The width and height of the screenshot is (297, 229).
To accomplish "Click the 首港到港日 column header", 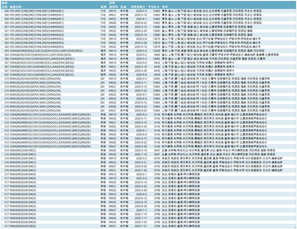I will (x=138, y=7).
